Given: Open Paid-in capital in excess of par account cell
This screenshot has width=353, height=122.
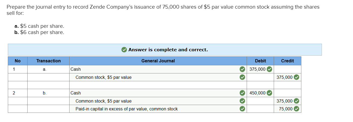Looking at the screenshot, I should tap(127, 109).
